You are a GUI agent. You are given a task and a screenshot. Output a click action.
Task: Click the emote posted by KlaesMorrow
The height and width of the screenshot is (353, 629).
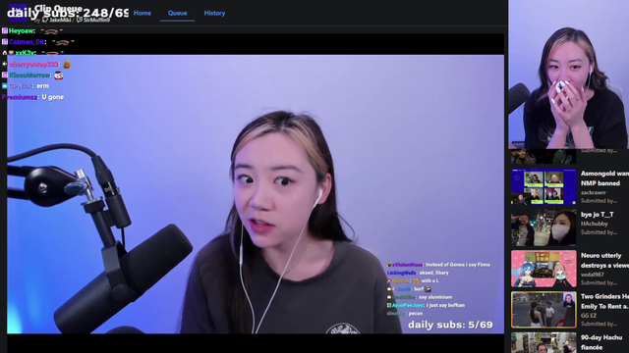click(59, 76)
